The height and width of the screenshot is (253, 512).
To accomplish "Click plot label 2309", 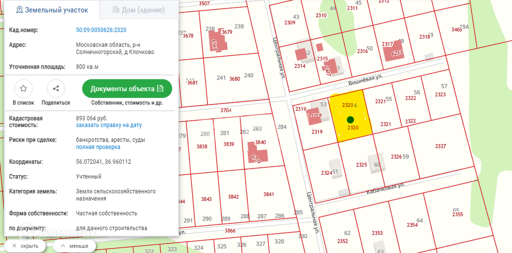I will coord(290,22).
